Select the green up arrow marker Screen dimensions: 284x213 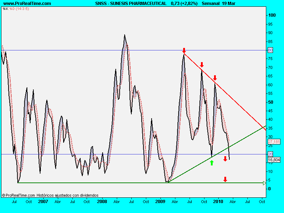(x=212, y=163)
